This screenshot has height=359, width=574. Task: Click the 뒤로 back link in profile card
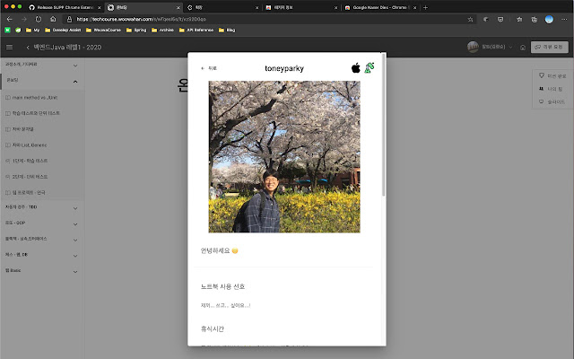point(209,68)
